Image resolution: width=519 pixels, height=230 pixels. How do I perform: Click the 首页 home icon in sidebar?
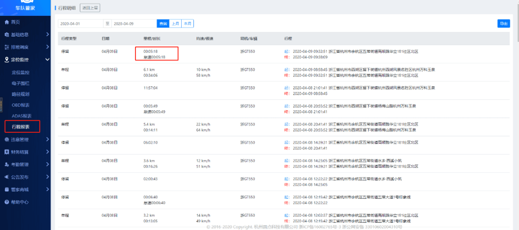6,22
